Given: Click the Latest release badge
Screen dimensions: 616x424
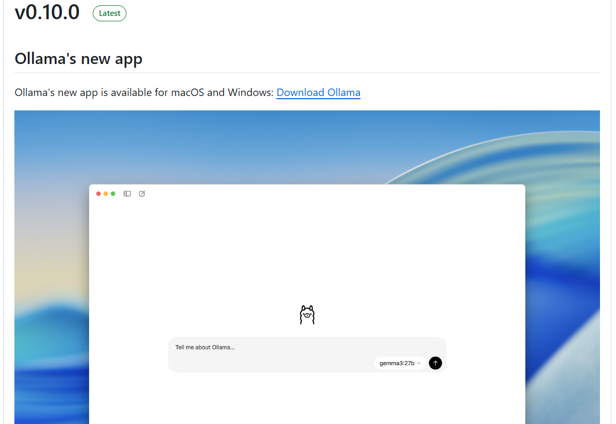Looking at the screenshot, I should click(109, 13).
